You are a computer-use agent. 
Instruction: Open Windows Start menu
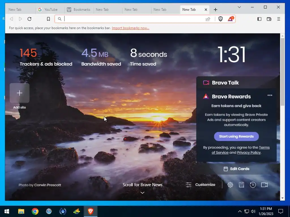coord(7,211)
